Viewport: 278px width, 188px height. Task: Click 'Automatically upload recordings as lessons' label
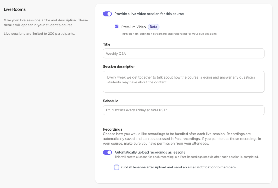(150, 152)
